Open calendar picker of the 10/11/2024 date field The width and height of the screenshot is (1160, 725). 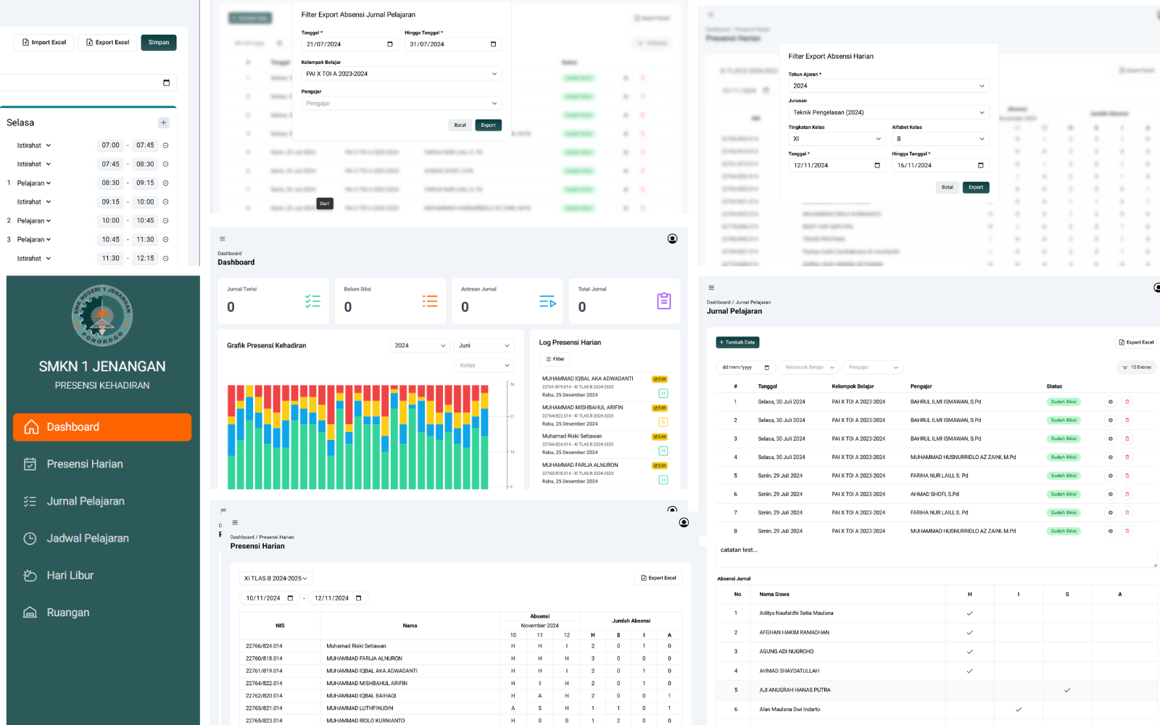(x=290, y=598)
